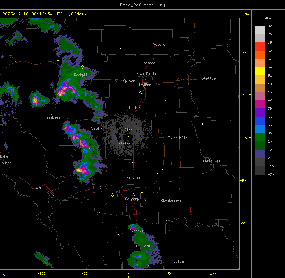285x278 pixels.
Task: Click the Drumheller label
Action: [211, 161]
